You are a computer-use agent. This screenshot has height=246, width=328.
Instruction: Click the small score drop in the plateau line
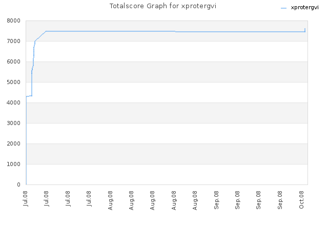pyautogui.click(x=175, y=32)
